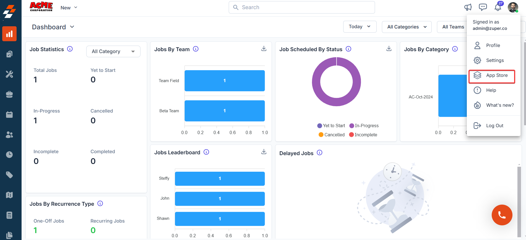
Task: Expand the All Category dropdown
Action: pyautogui.click(x=113, y=51)
